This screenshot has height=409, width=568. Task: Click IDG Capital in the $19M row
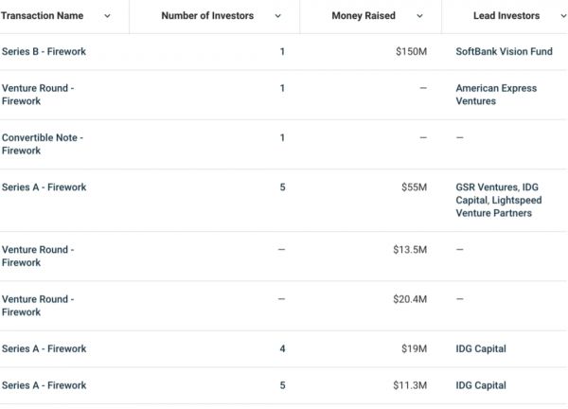[481, 349]
